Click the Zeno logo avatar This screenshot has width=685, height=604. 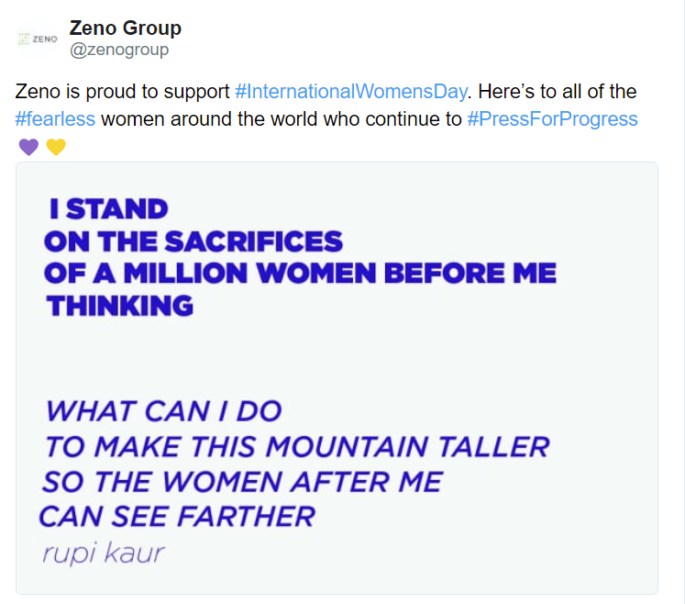tap(38, 39)
